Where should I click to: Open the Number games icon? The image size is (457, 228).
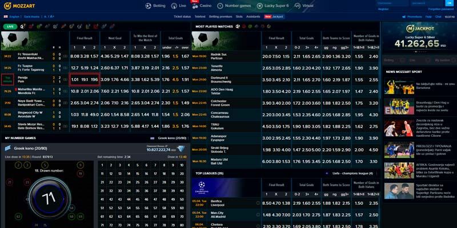click(221, 6)
